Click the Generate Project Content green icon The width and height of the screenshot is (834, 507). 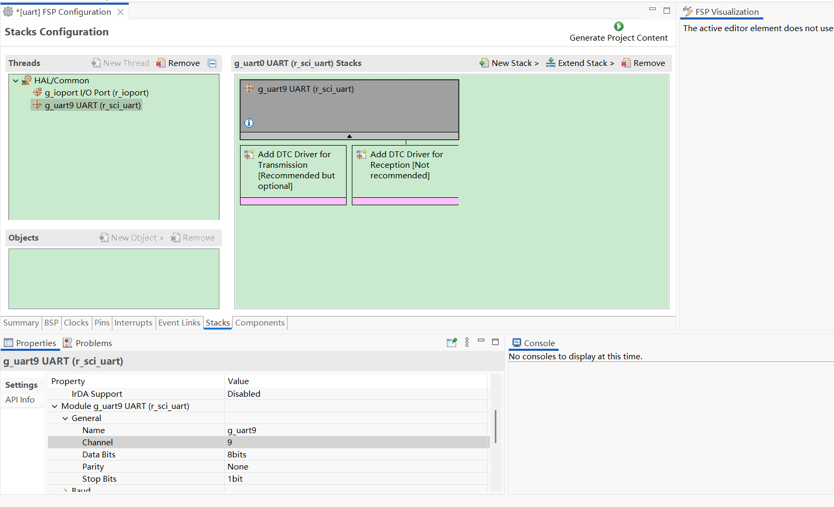(x=619, y=26)
